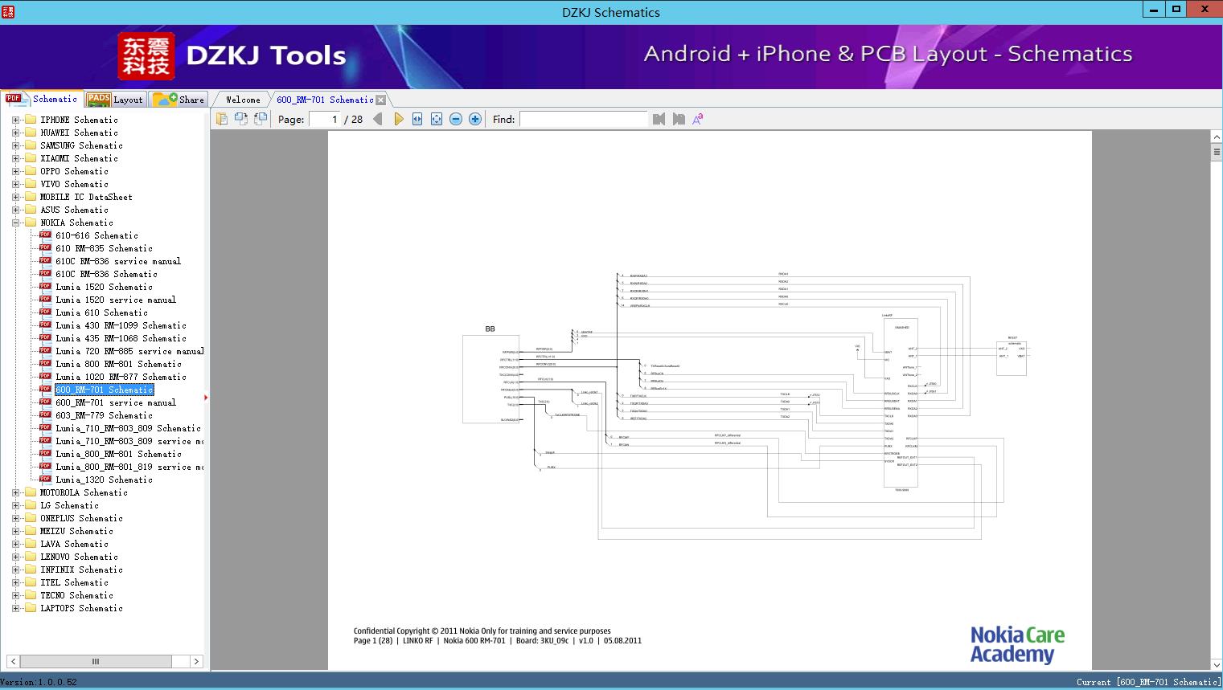Expand the IPHONE Schematic folder
This screenshot has height=690, width=1223.
click(15, 120)
